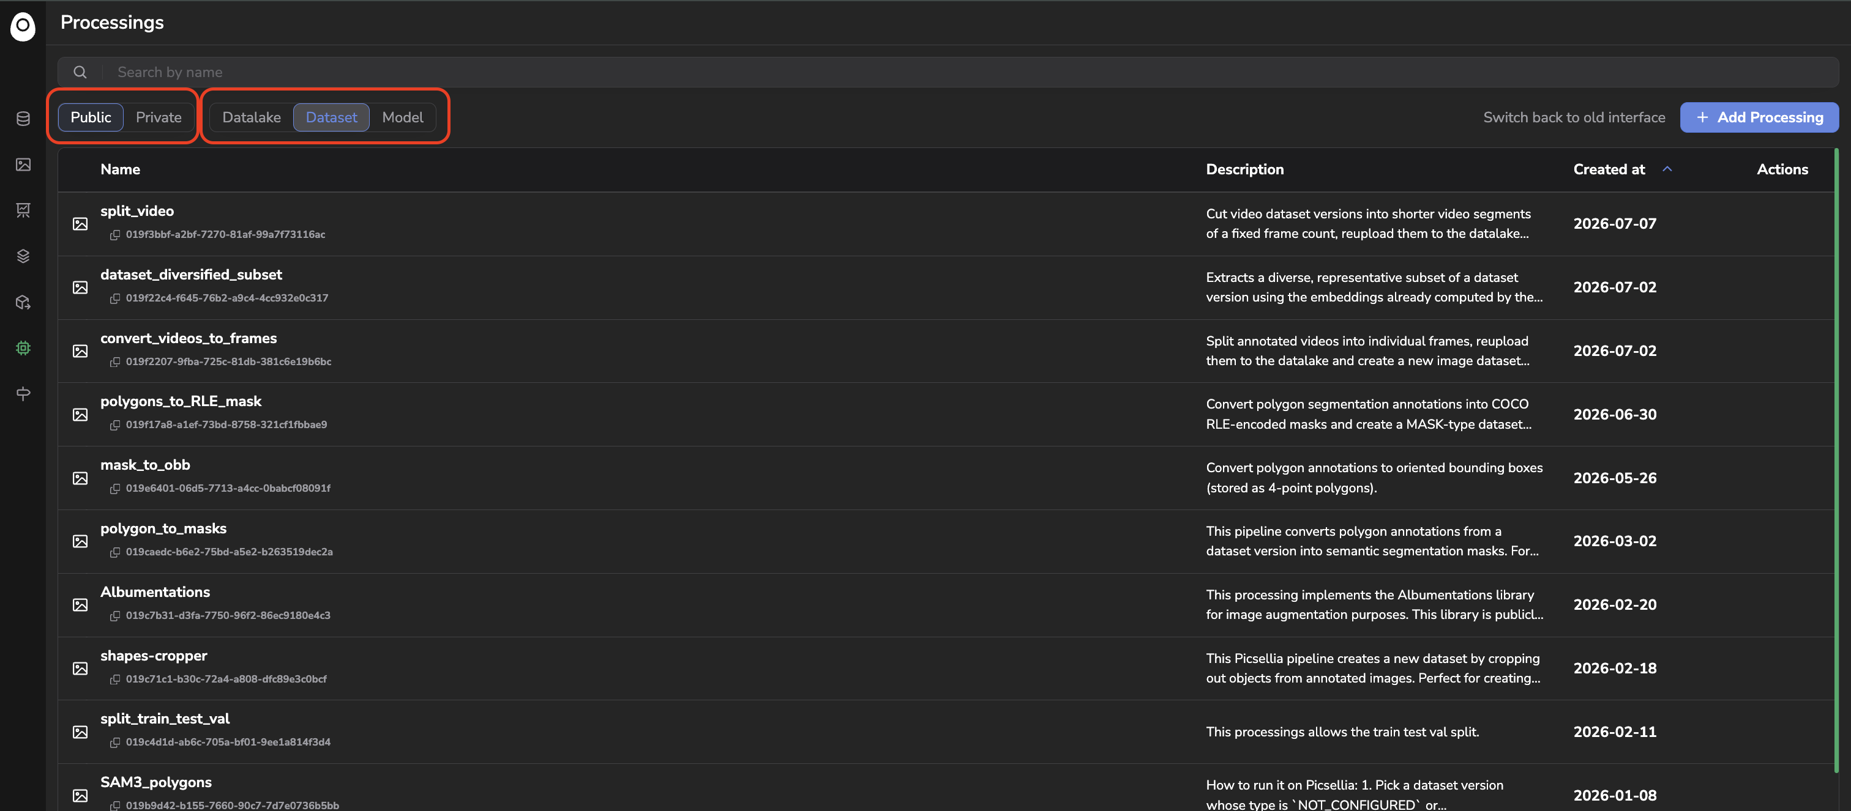Image resolution: width=1851 pixels, height=811 pixels.
Task: Click the Actions column header
Action: coord(1782,169)
